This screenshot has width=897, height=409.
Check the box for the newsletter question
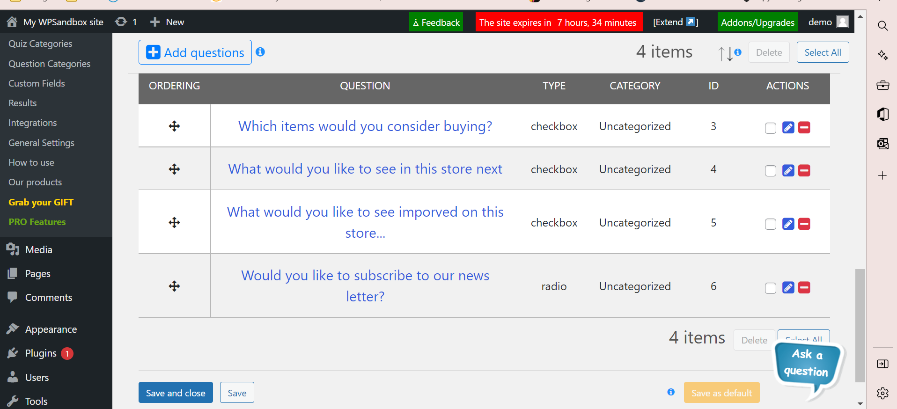pyautogui.click(x=770, y=288)
